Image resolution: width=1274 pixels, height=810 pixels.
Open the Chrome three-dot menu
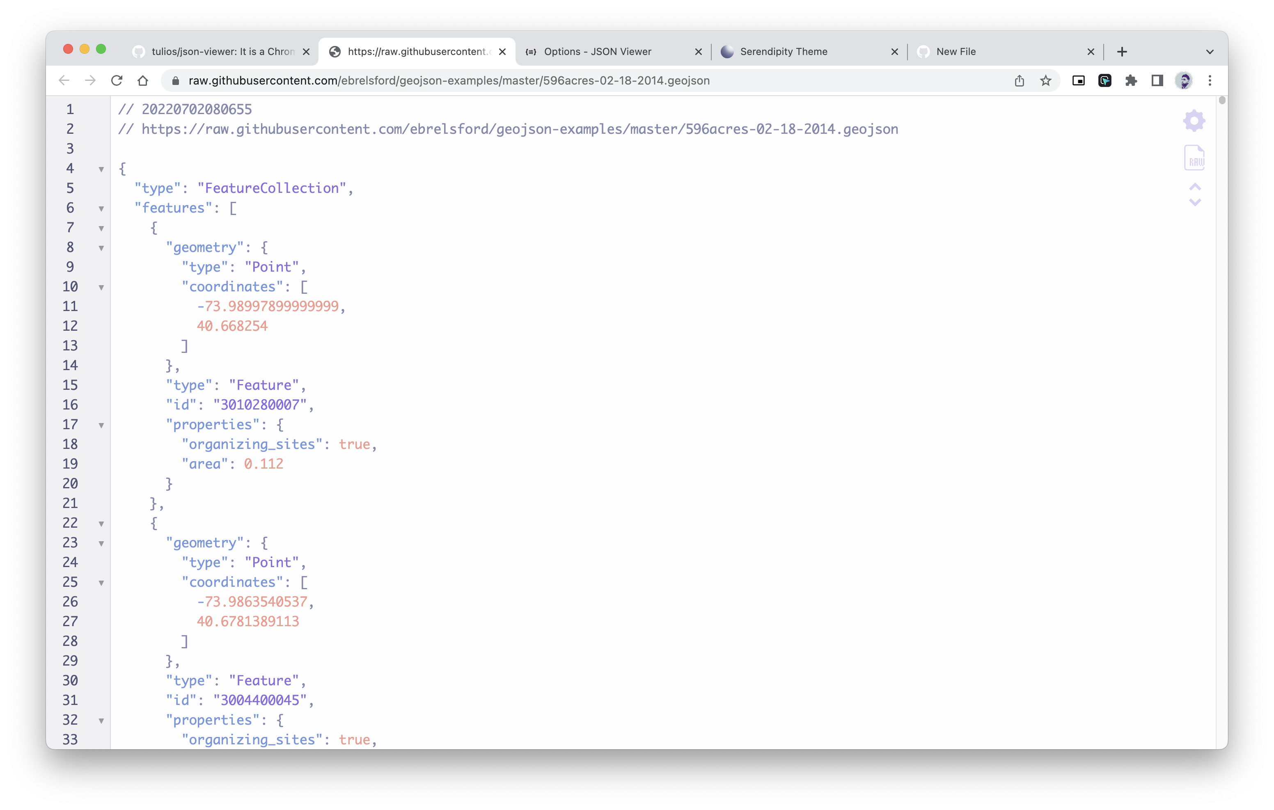(x=1210, y=81)
